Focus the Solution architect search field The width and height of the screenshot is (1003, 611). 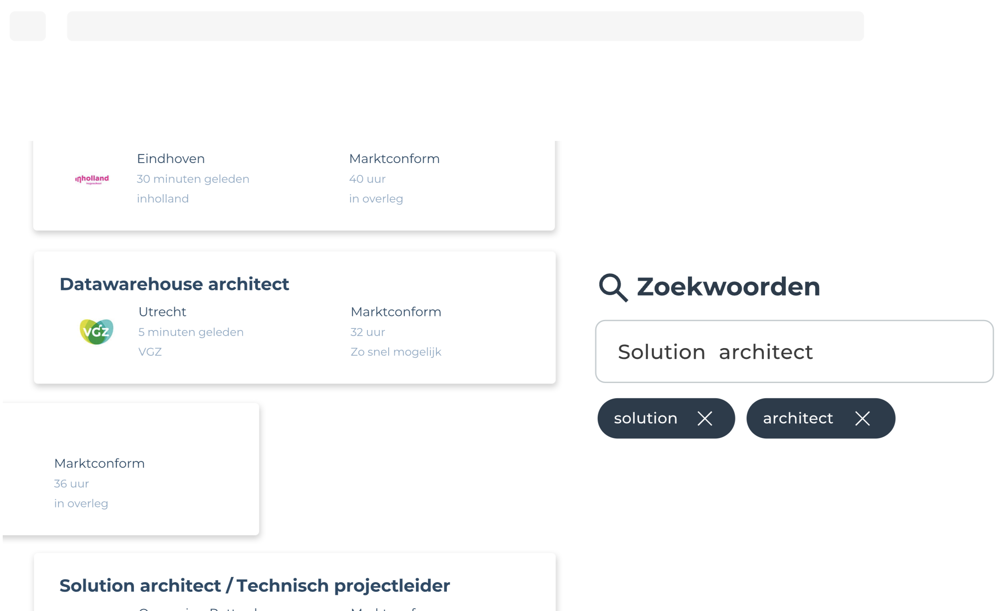(x=794, y=351)
